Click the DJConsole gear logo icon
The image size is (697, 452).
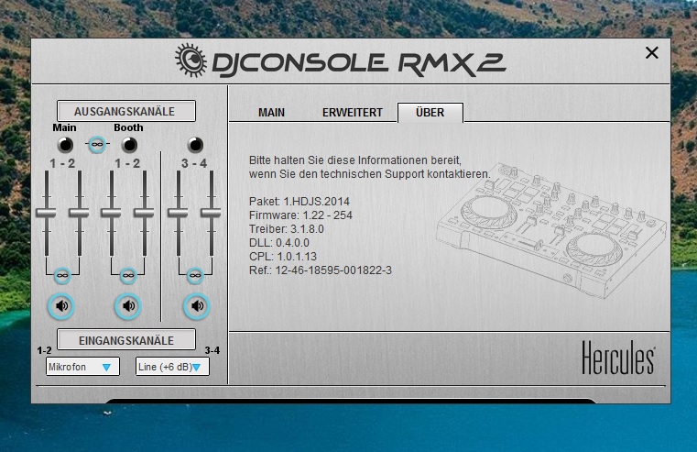point(191,61)
